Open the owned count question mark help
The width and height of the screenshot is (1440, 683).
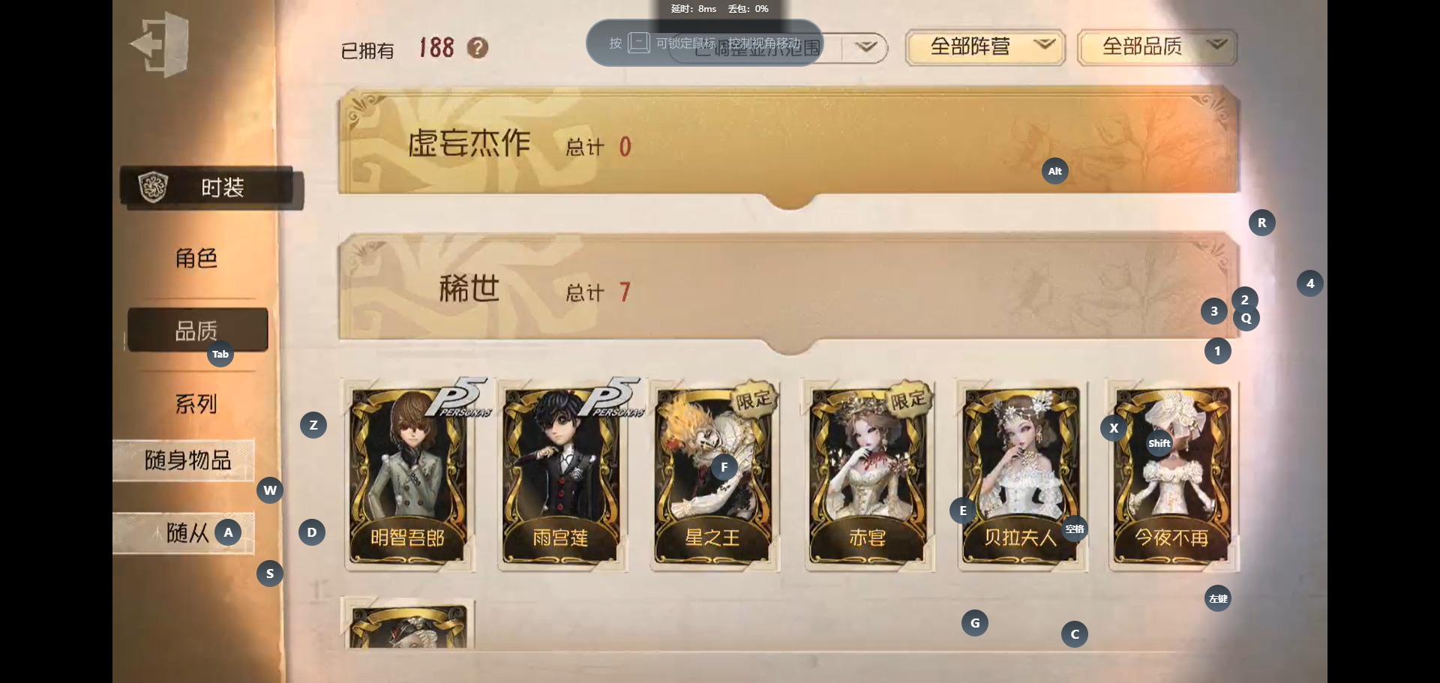pyautogui.click(x=478, y=48)
